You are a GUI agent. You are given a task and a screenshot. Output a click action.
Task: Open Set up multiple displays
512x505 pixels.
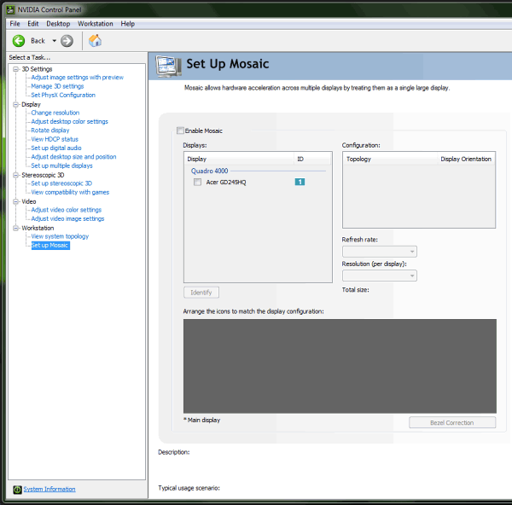pos(61,165)
